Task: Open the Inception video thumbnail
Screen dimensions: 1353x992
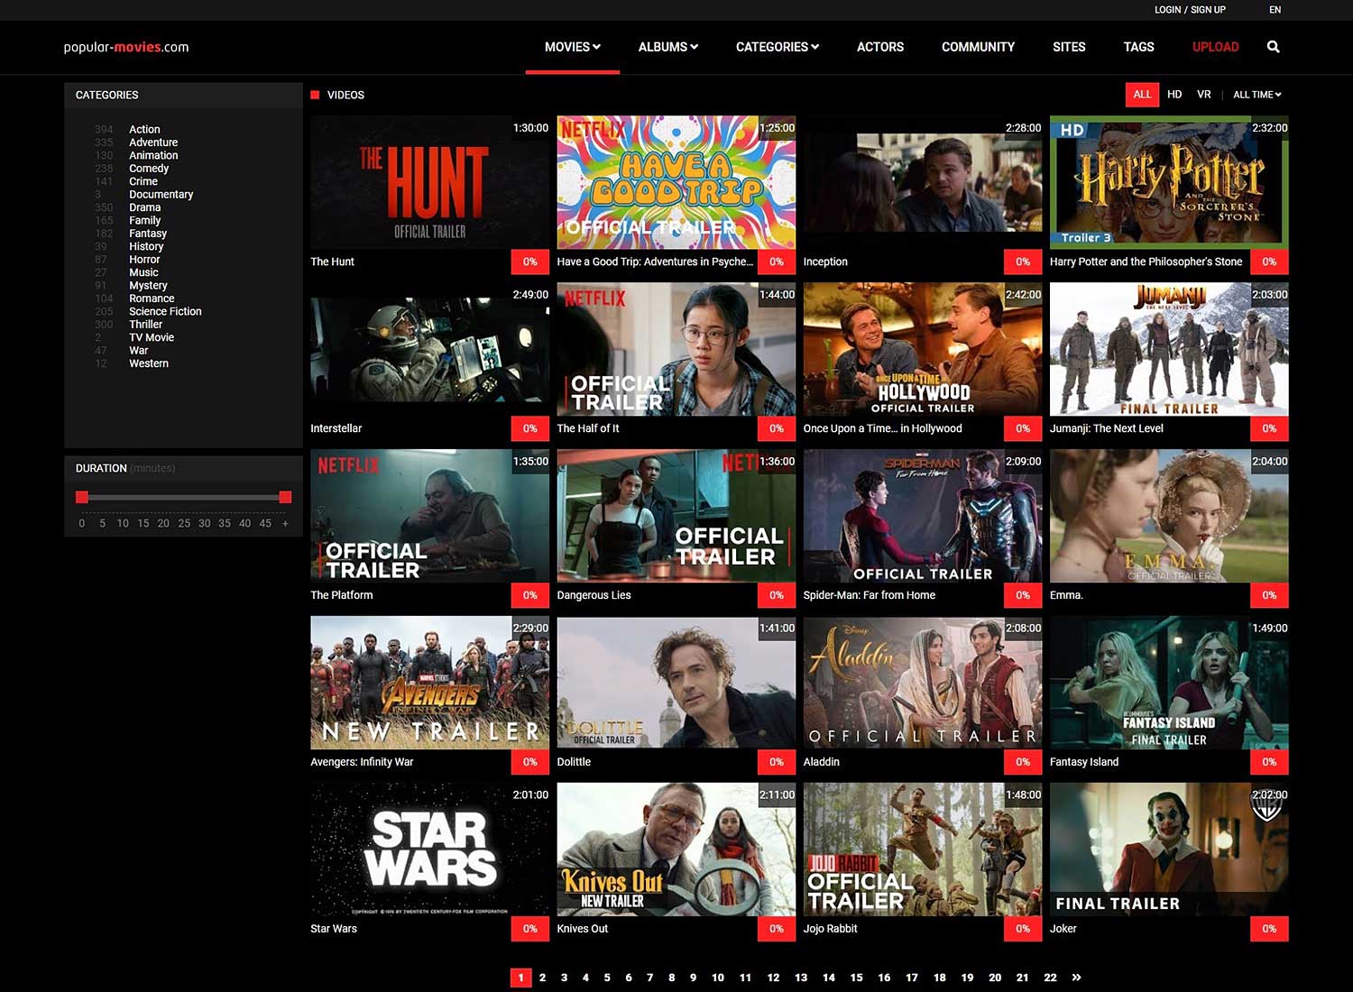Action: coord(922,182)
